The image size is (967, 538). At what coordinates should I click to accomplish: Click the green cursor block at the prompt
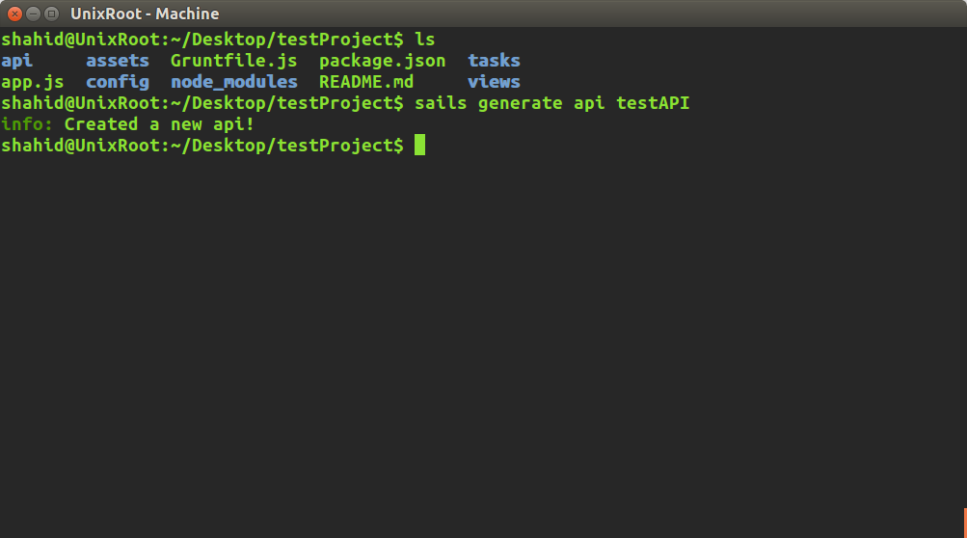[419, 146]
